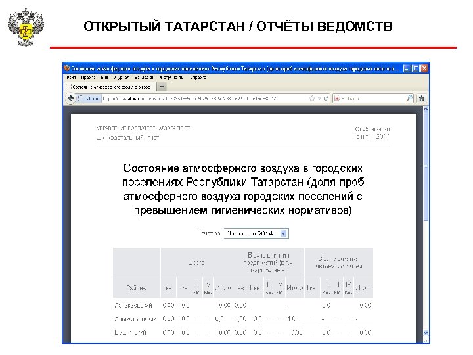
Task: Open the Файл menu
Action: coord(71,78)
